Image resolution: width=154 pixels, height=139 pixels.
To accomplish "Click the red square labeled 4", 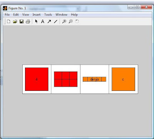I will tap(37, 79).
